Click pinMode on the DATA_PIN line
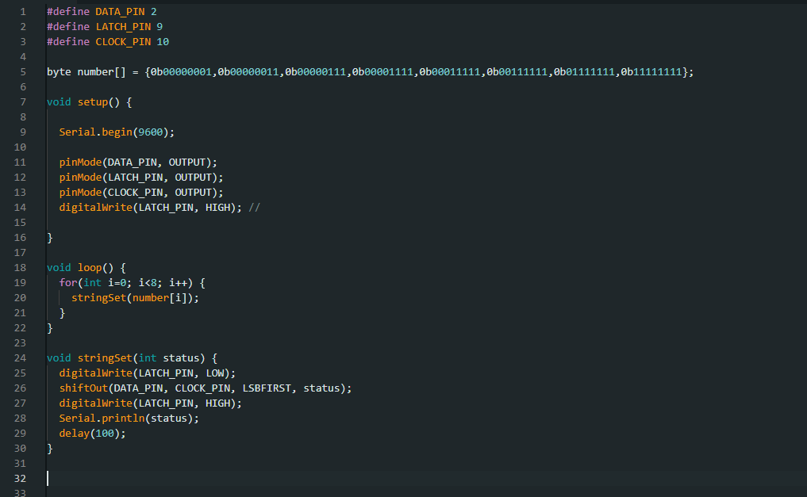Image resolution: width=807 pixels, height=497 pixels. (x=80, y=162)
